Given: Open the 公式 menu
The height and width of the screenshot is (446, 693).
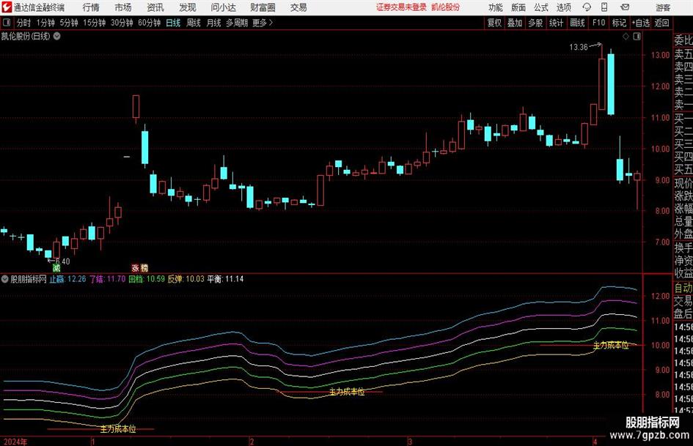Looking at the screenshot, I should 540,7.
